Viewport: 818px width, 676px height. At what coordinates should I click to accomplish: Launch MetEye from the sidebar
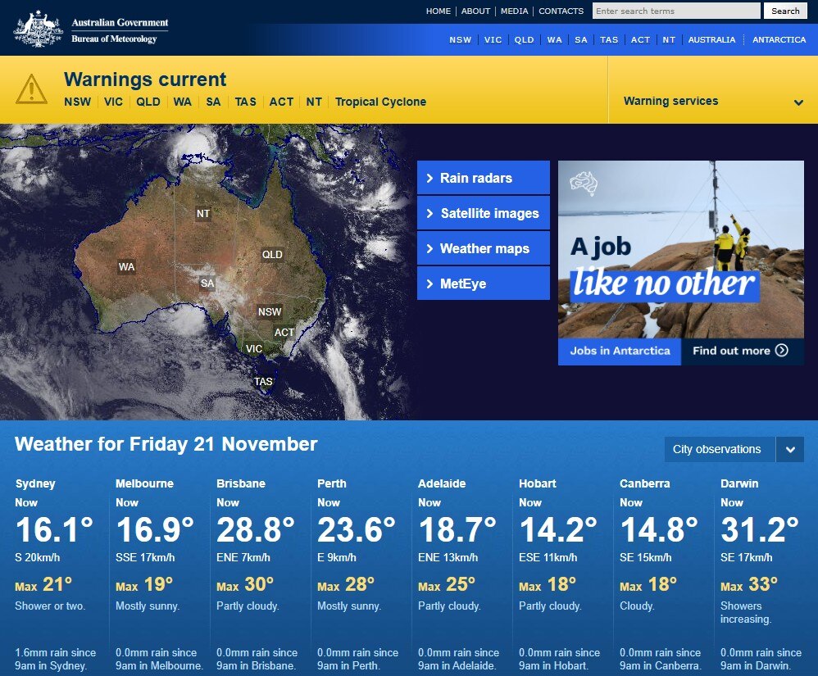483,284
